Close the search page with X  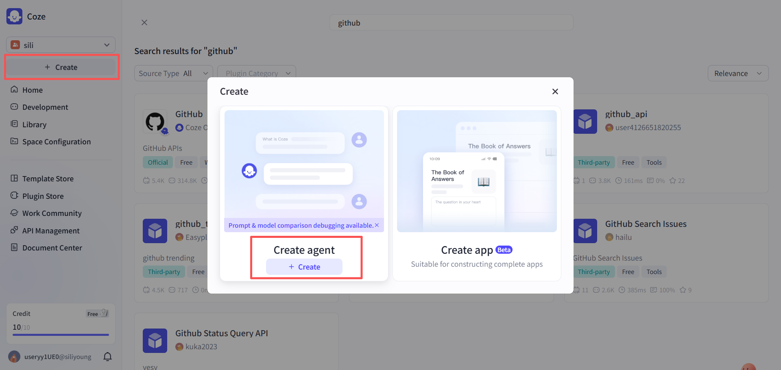tap(144, 22)
